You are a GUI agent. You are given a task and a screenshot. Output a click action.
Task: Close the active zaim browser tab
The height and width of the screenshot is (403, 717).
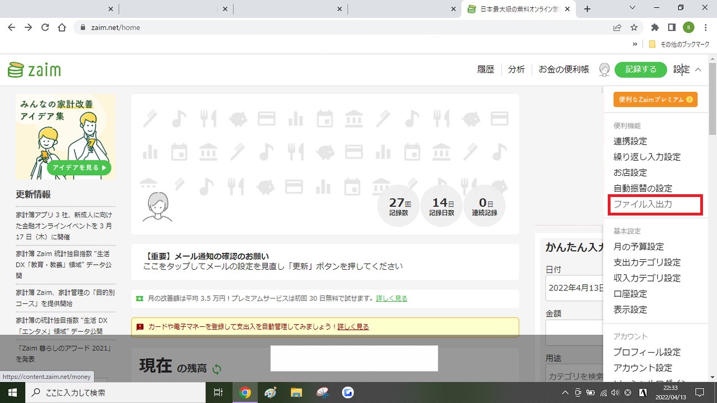568,9
